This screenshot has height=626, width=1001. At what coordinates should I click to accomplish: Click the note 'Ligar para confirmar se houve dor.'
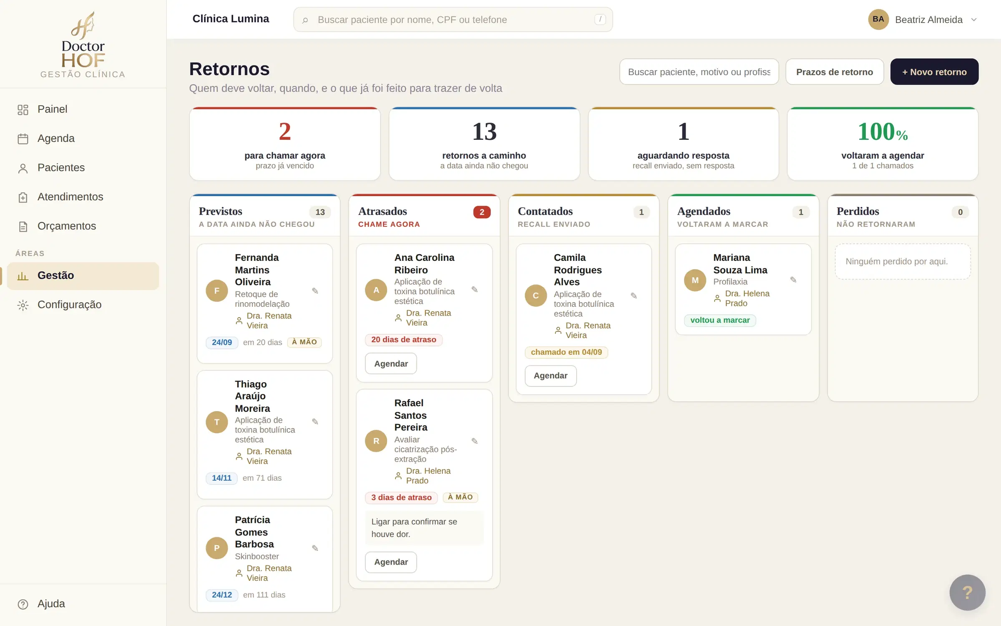(x=424, y=528)
